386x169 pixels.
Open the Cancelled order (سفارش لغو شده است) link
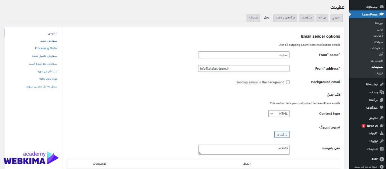point(43,63)
